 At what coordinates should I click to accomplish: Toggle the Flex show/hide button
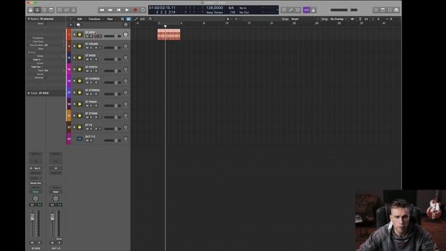tap(142, 19)
